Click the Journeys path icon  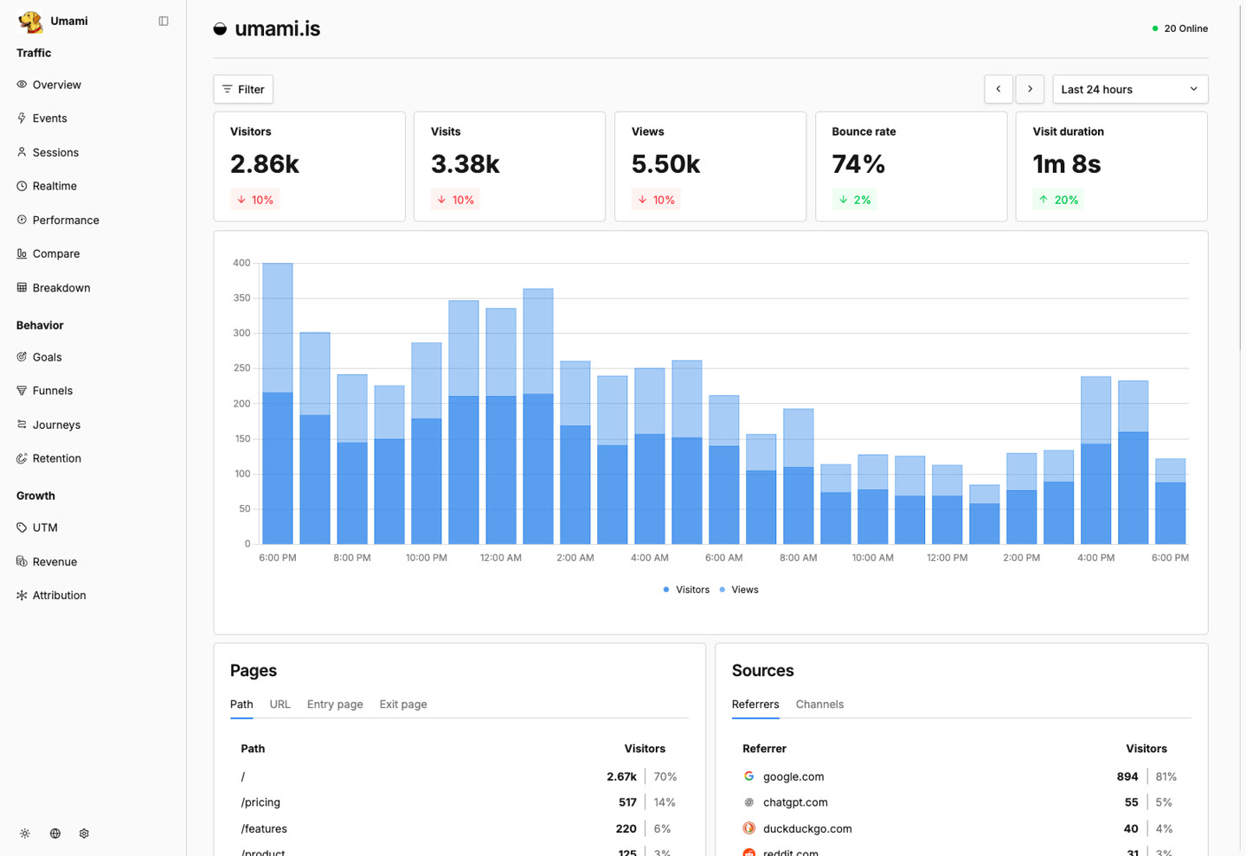[22, 425]
